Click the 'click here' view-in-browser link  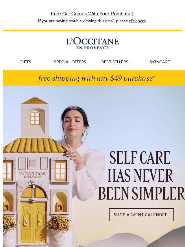pyautogui.click(x=137, y=21)
